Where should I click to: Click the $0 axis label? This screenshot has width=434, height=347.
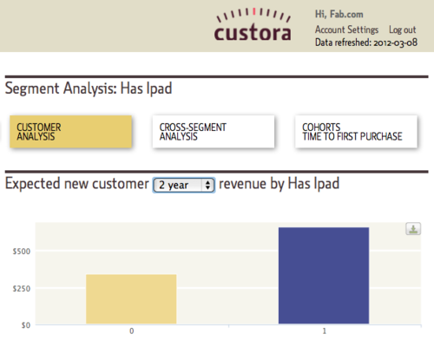click(26, 325)
